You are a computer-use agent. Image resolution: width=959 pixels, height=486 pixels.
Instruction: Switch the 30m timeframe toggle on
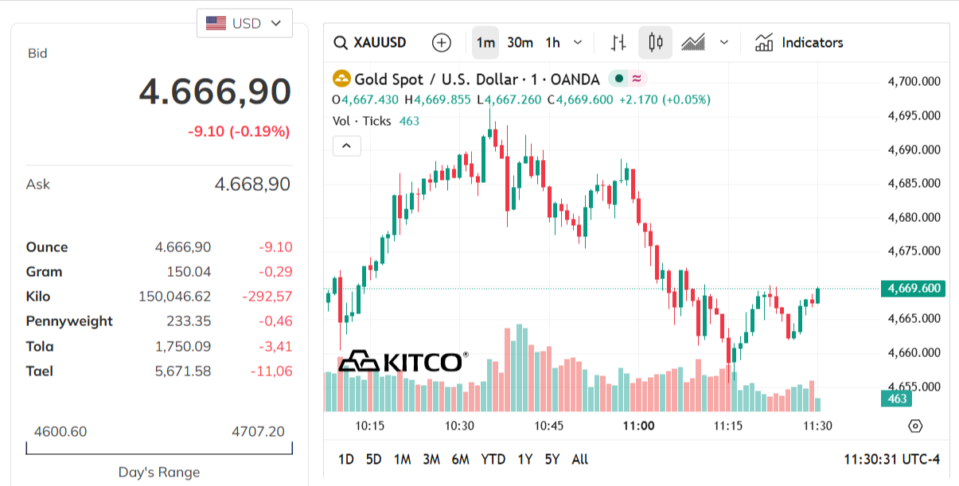point(520,42)
